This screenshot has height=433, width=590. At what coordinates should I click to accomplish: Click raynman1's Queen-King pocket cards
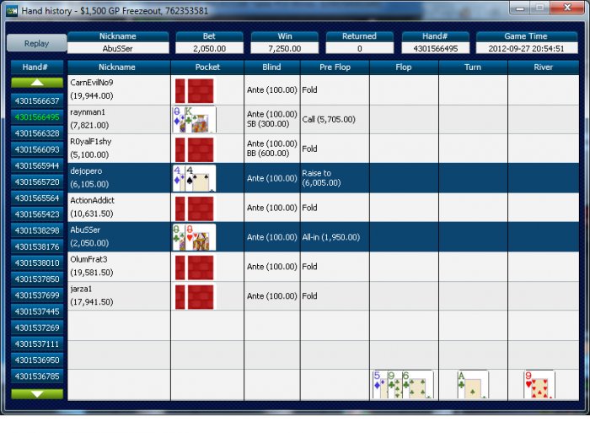pos(194,120)
